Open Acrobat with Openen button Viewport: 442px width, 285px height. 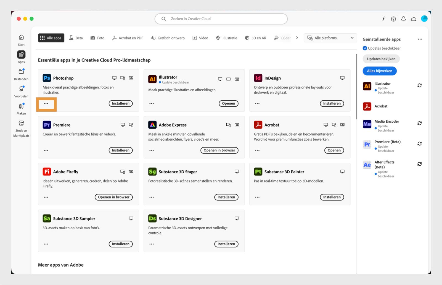click(334, 150)
